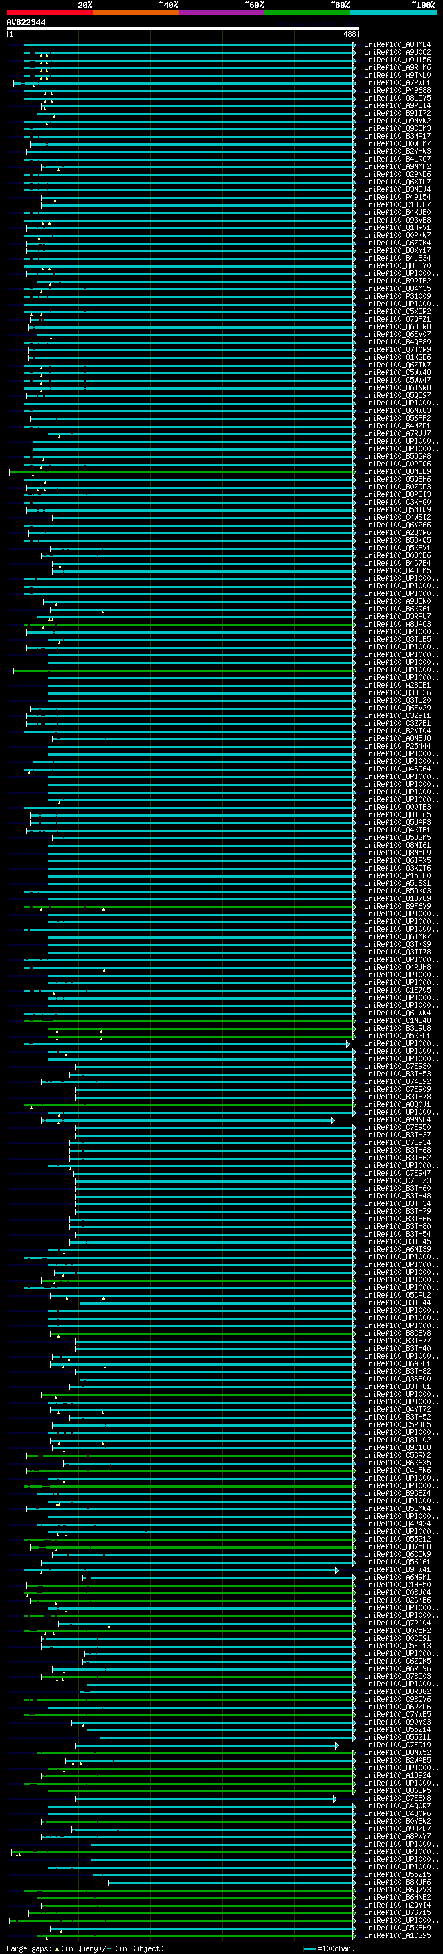The height and width of the screenshot is (1954, 443).
Task: Select hit label UniRef100_C3KHG0
Action: click(x=397, y=502)
